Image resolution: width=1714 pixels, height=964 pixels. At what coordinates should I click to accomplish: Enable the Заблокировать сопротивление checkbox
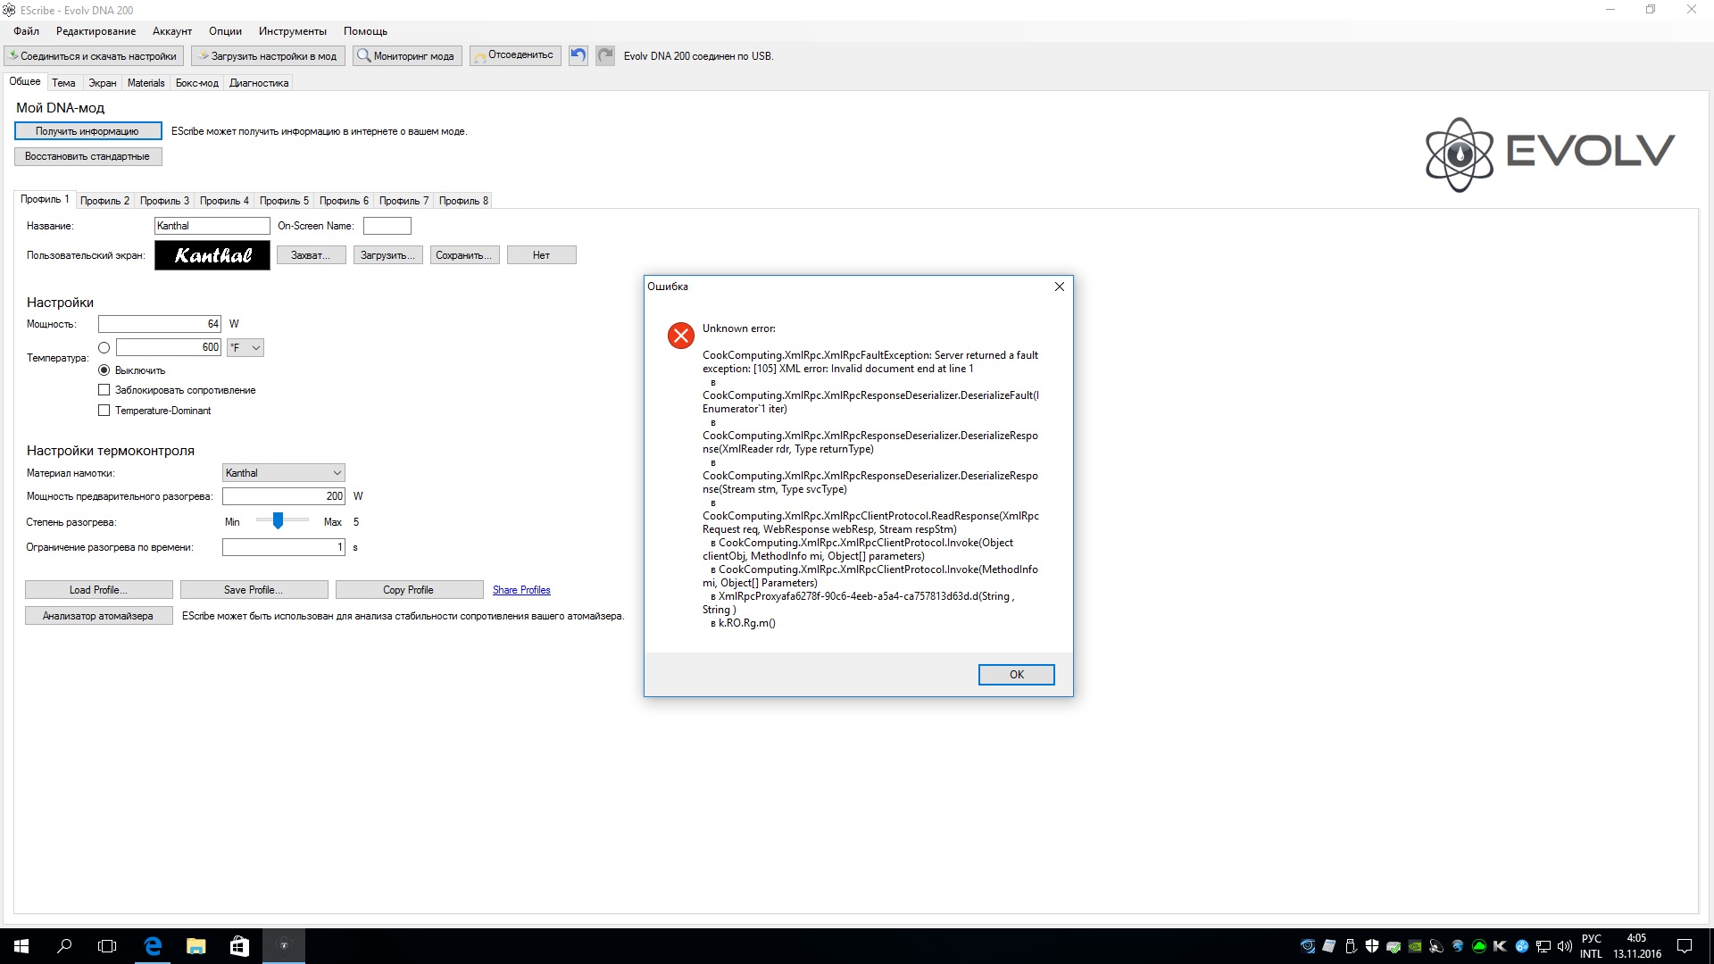104,390
